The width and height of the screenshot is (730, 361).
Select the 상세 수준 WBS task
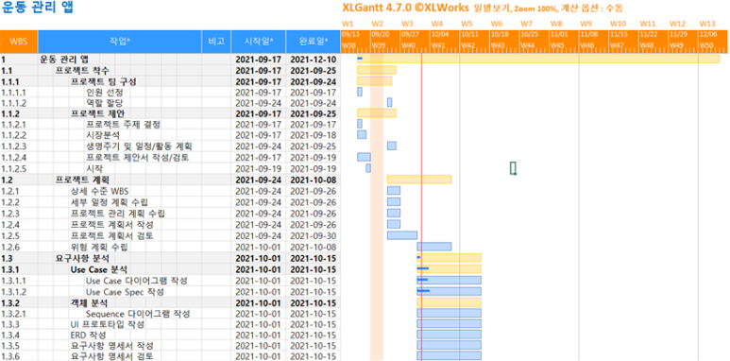click(x=99, y=191)
